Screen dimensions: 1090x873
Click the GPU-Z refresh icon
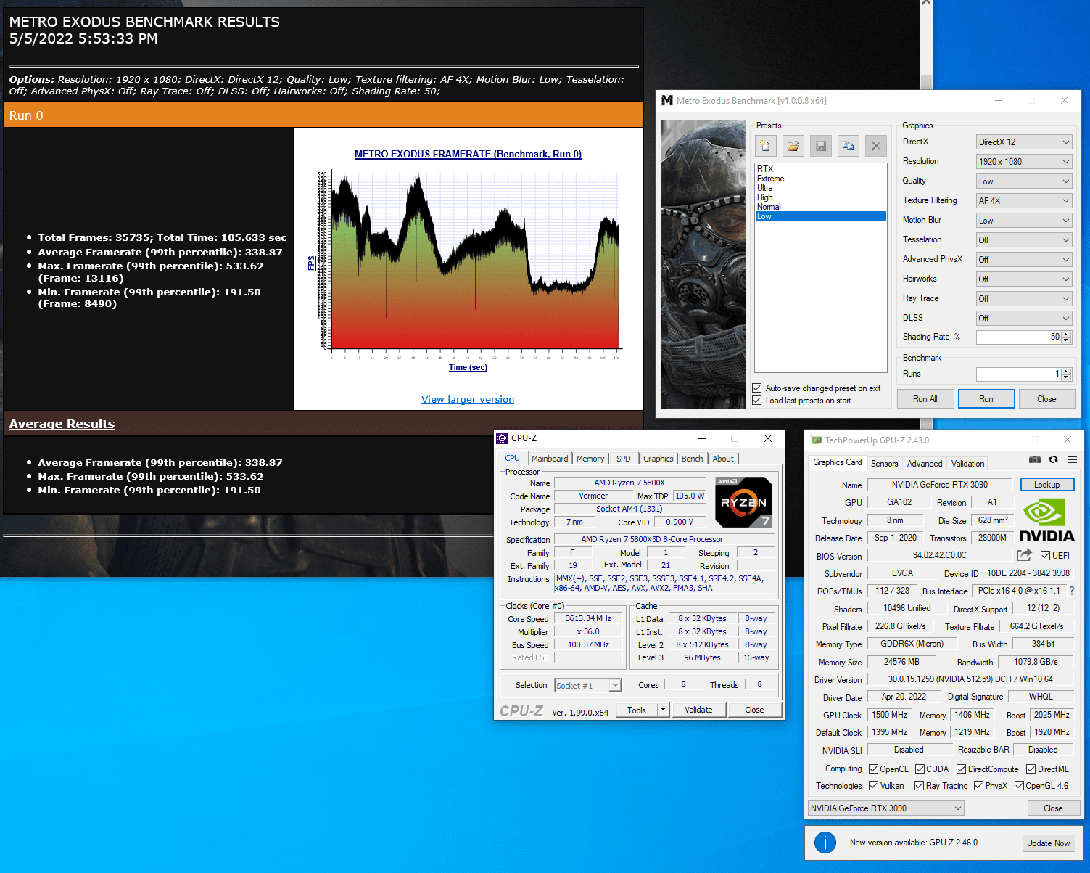(x=1054, y=459)
